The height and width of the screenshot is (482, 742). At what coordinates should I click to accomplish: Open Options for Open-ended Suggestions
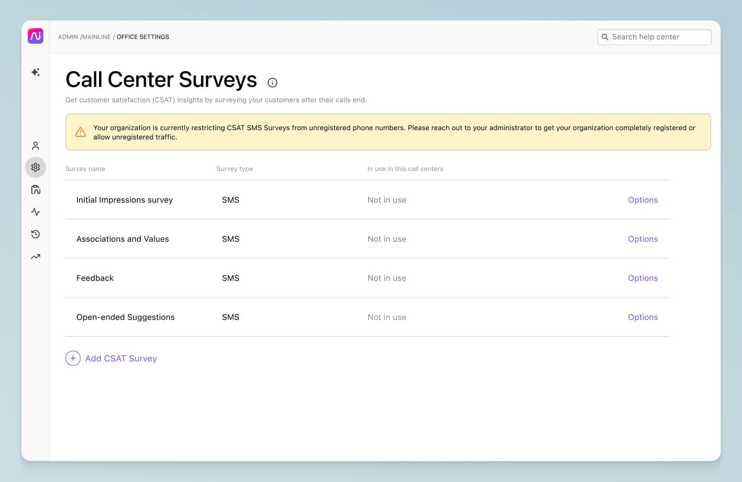(x=643, y=317)
